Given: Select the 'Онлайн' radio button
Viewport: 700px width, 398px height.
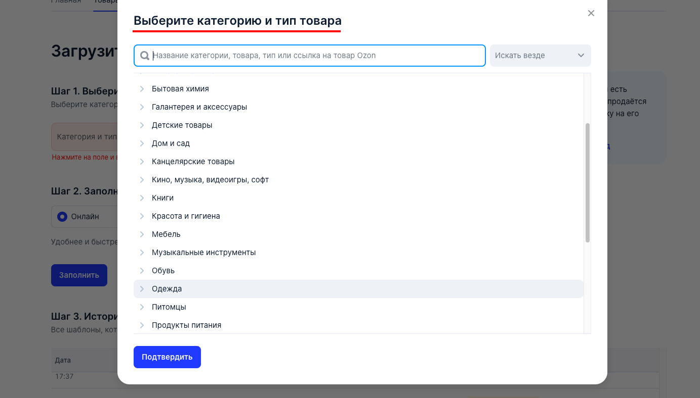Looking at the screenshot, I should pos(62,217).
